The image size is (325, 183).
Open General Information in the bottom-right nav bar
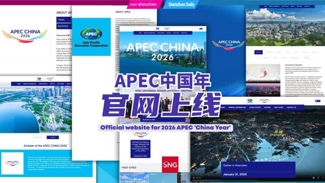(x=237, y=108)
